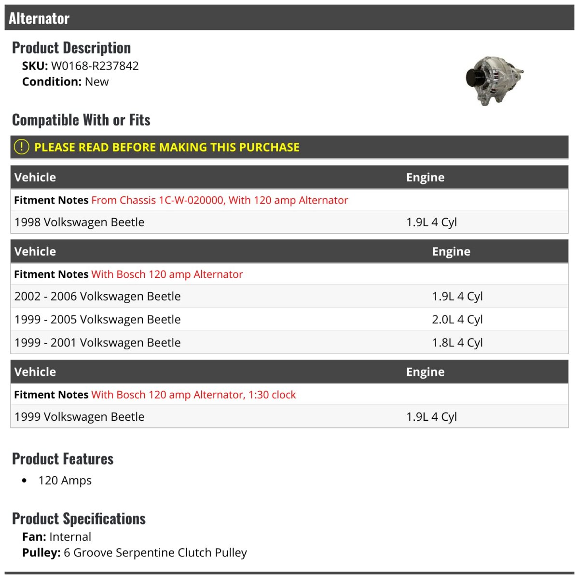Click the "6 Groove Serpentine Clutch Pulley" text
Viewport: 579px width, 579px height.
click(x=155, y=552)
